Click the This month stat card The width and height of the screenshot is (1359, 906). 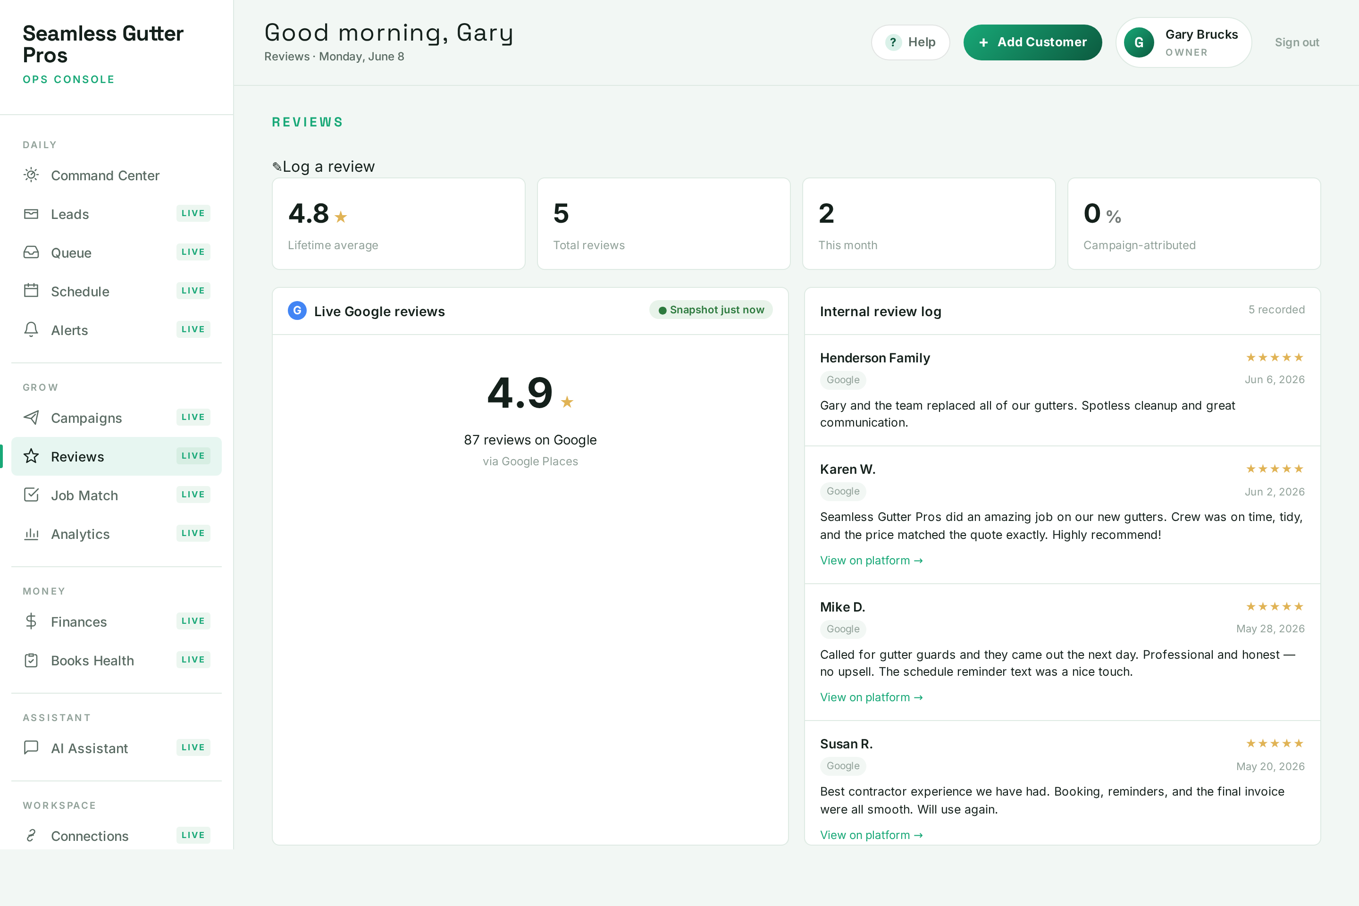[x=929, y=224]
